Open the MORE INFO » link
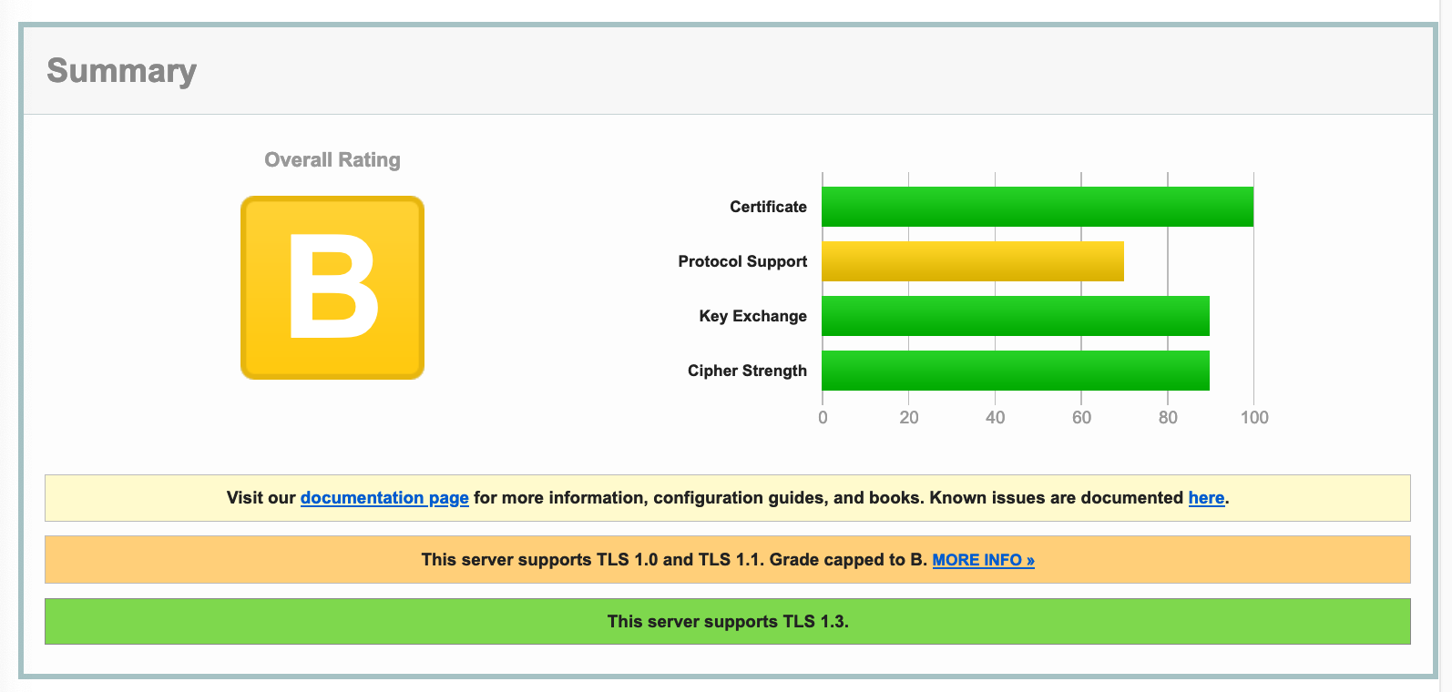1452x692 pixels. (x=983, y=560)
